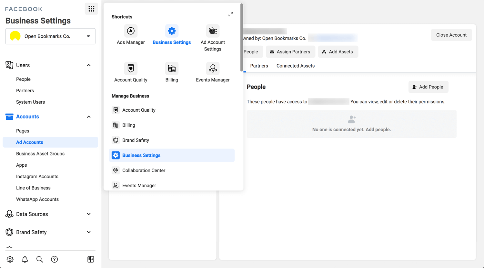Screen dimensions: 484x268
Task: Open Business Asset Groups
Action: point(40,154)
